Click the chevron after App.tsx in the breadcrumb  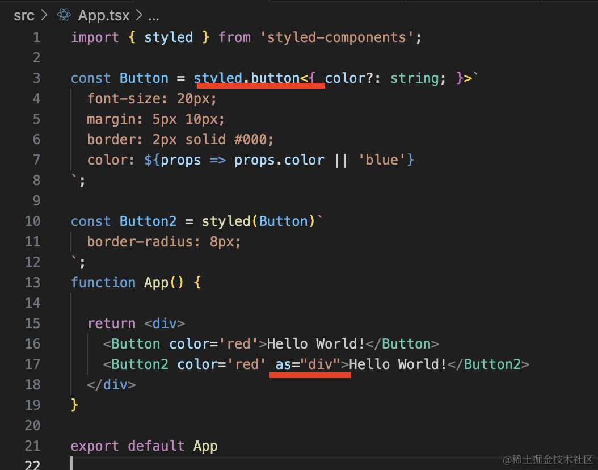[139, 15]
